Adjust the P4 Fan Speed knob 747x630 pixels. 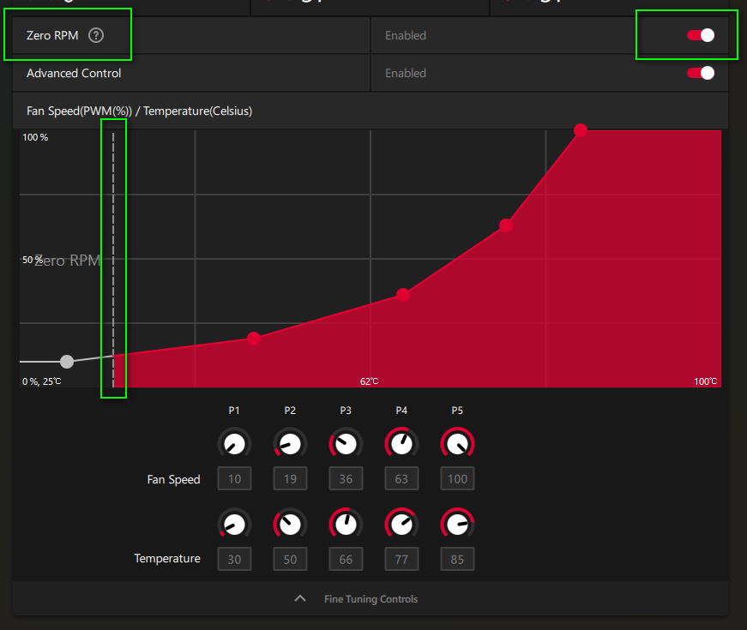coord(401,444)
